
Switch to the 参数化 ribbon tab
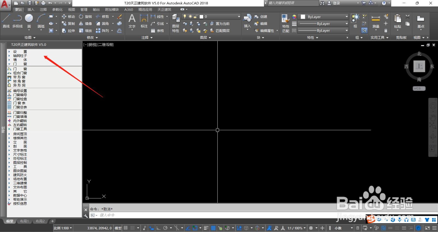[57, 10]
